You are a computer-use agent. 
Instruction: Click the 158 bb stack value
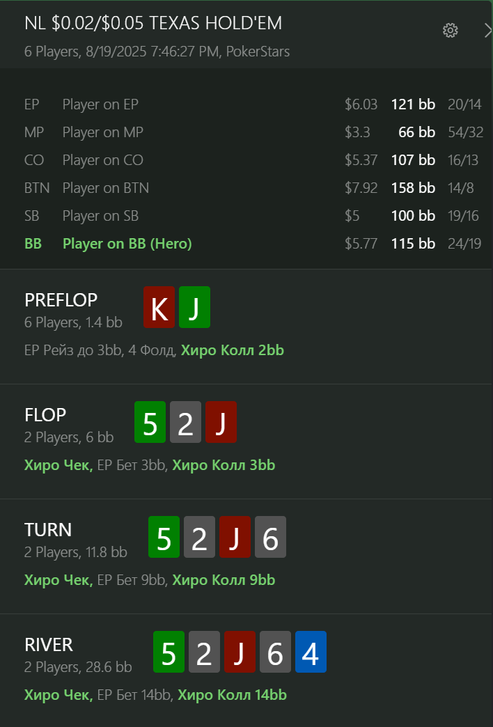(x=413, y=188)
